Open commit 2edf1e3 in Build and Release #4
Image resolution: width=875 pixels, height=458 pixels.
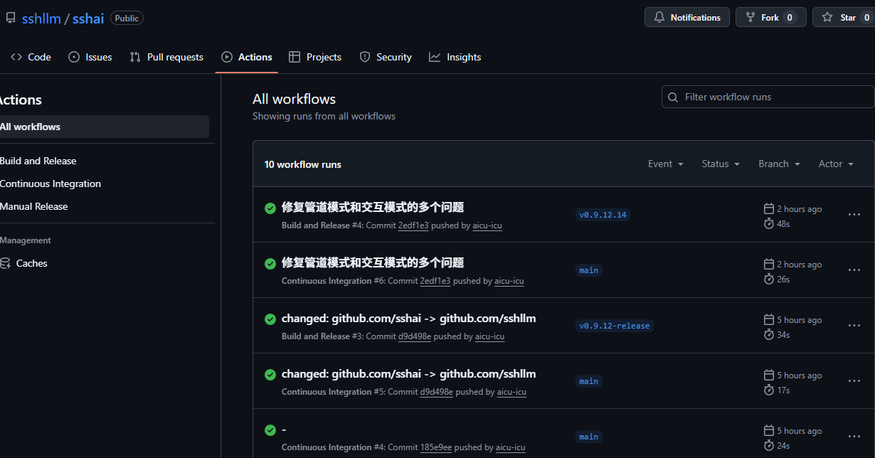[x=413, y=225]
